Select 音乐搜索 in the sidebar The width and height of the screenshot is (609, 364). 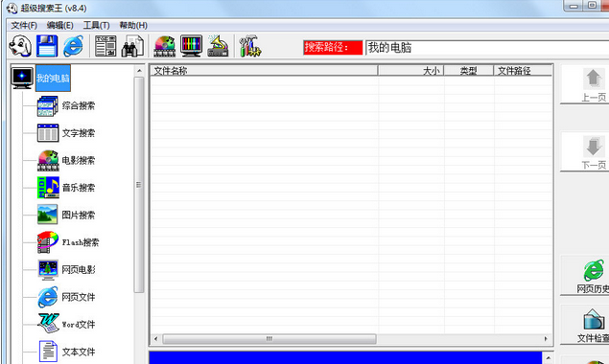tap(78, 188)
